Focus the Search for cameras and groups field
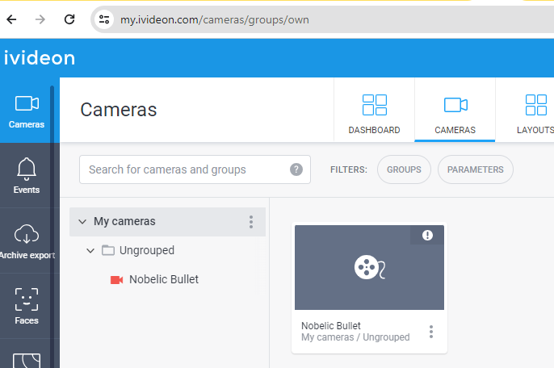This screenshot has height=368, width=554. (195, 169)
